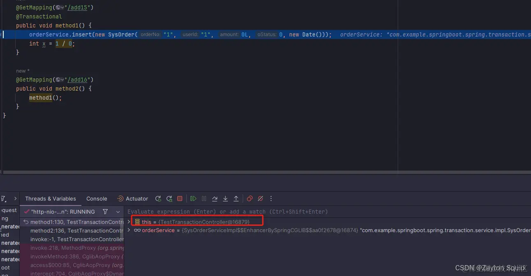
Task: Expand the hidden panel chevron before Threads & Variables
Action: pos(15,198)
